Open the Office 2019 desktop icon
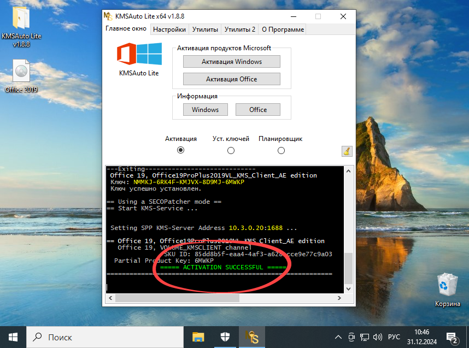The height and width of the screenshot is (348, 469). [x=21, y=71]
